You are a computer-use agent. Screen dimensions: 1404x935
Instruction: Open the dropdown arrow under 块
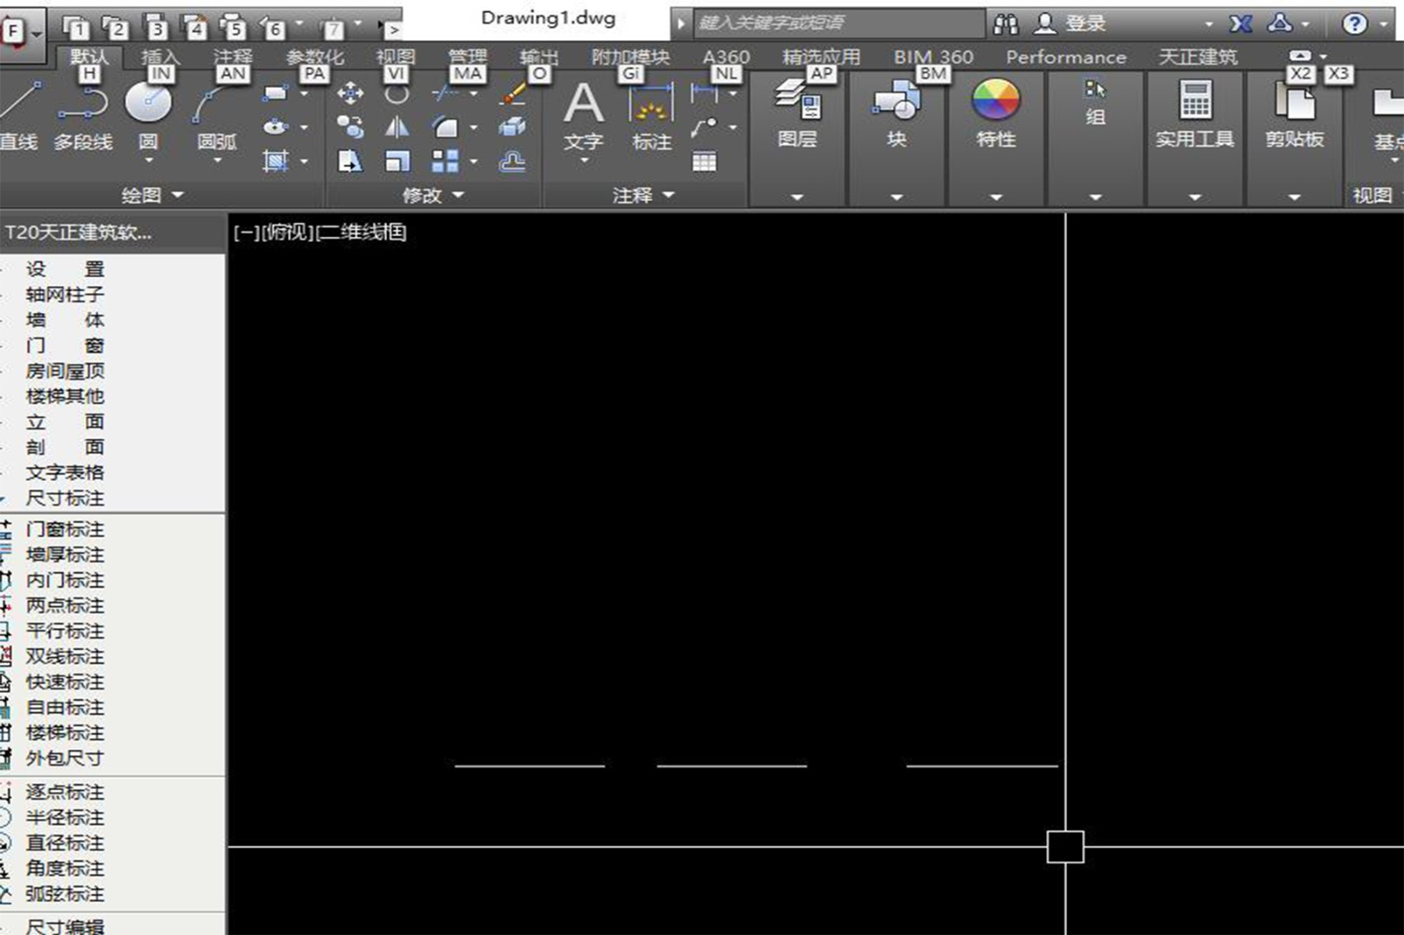point(896,197)
